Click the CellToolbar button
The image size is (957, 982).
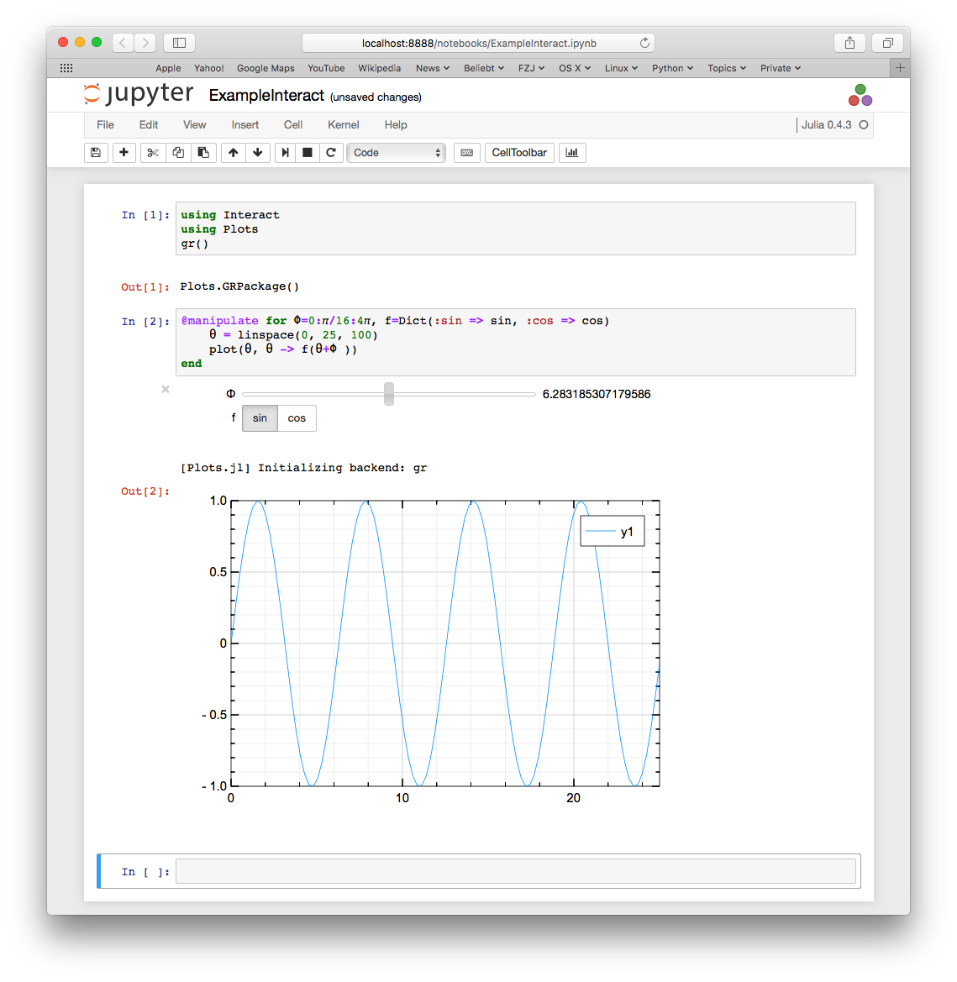tap(519, 153)
